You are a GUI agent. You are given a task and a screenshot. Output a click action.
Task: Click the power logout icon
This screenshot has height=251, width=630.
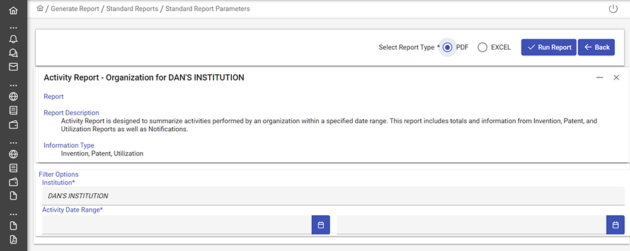[613, 9]
